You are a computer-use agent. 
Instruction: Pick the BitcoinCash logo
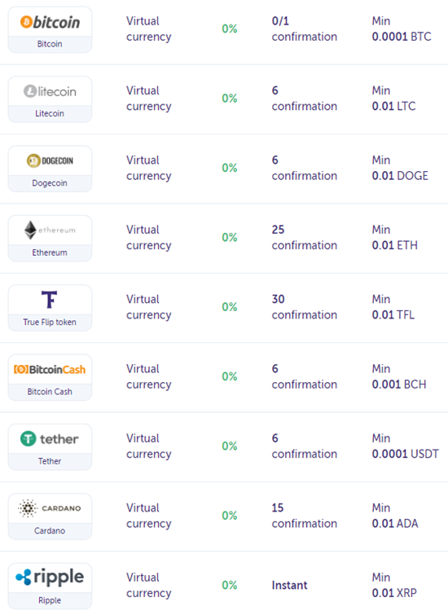click(x=50, y=370)
